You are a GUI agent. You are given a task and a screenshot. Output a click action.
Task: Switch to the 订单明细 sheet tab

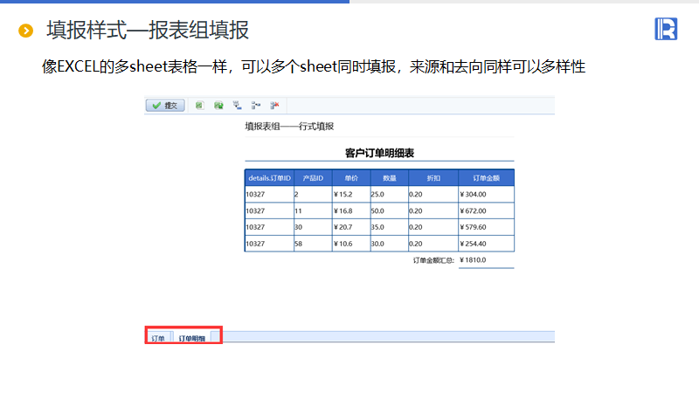pos(192,338)
